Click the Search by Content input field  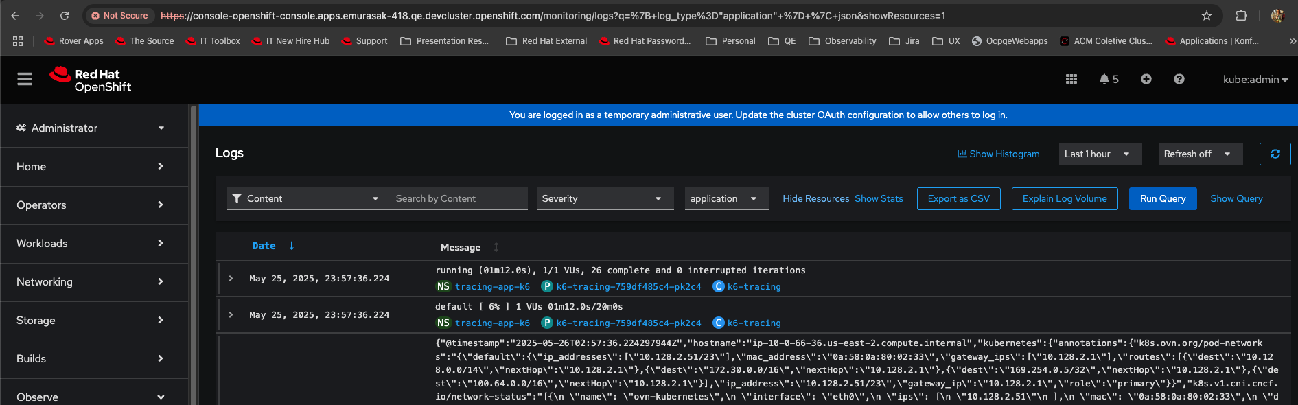coord(456,199)
